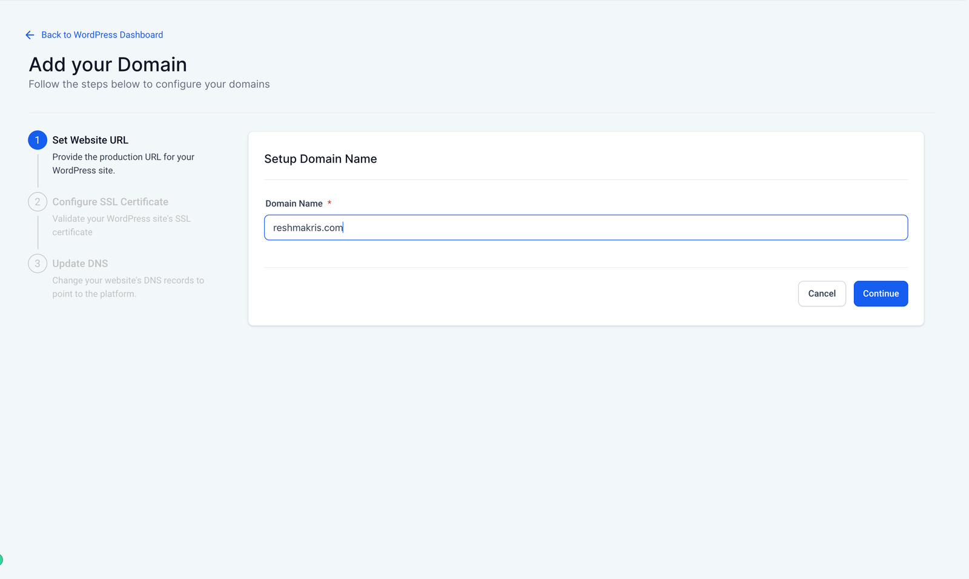Click the red required asterisk
The height and width of the screenshot is (579, 969).
click(x=329, y=203)
